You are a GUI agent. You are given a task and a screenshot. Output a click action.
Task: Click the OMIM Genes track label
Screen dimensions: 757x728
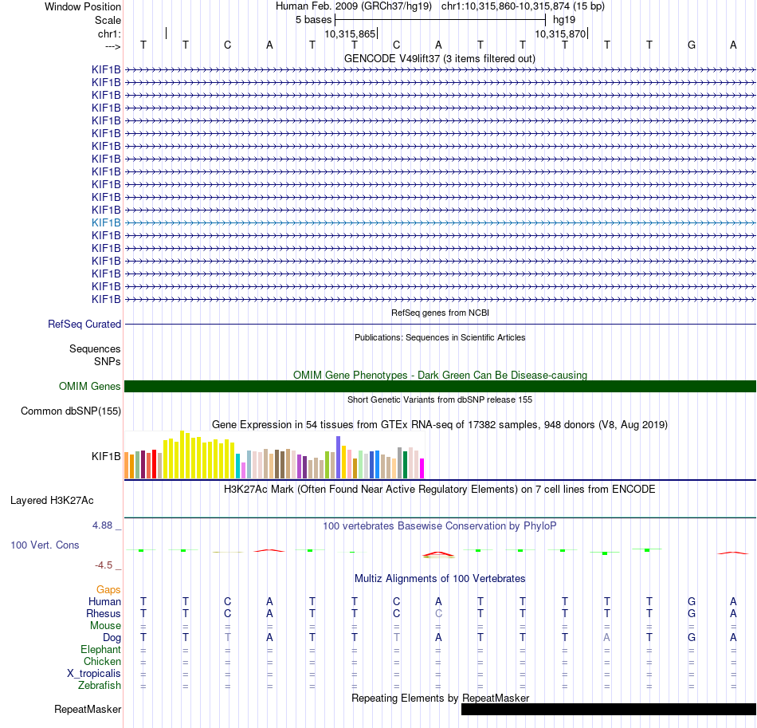[89, 387]
